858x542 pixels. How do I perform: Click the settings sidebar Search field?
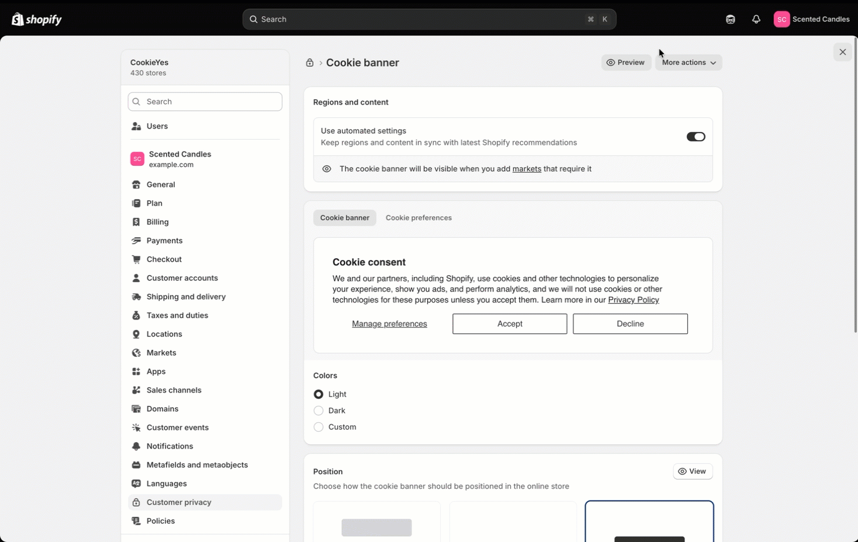205,102
